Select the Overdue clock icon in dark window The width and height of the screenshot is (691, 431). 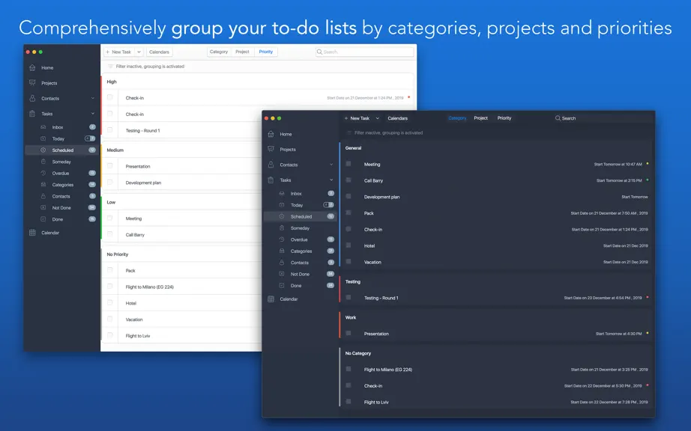click(x=282, y=239)
